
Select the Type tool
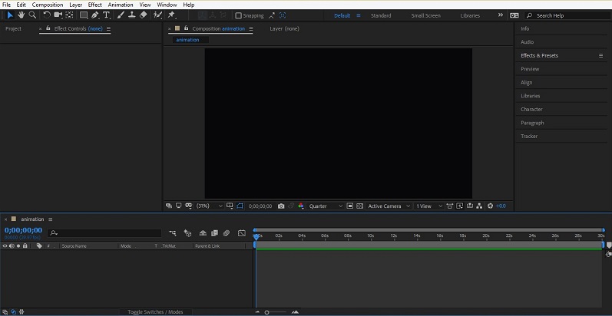107,15
